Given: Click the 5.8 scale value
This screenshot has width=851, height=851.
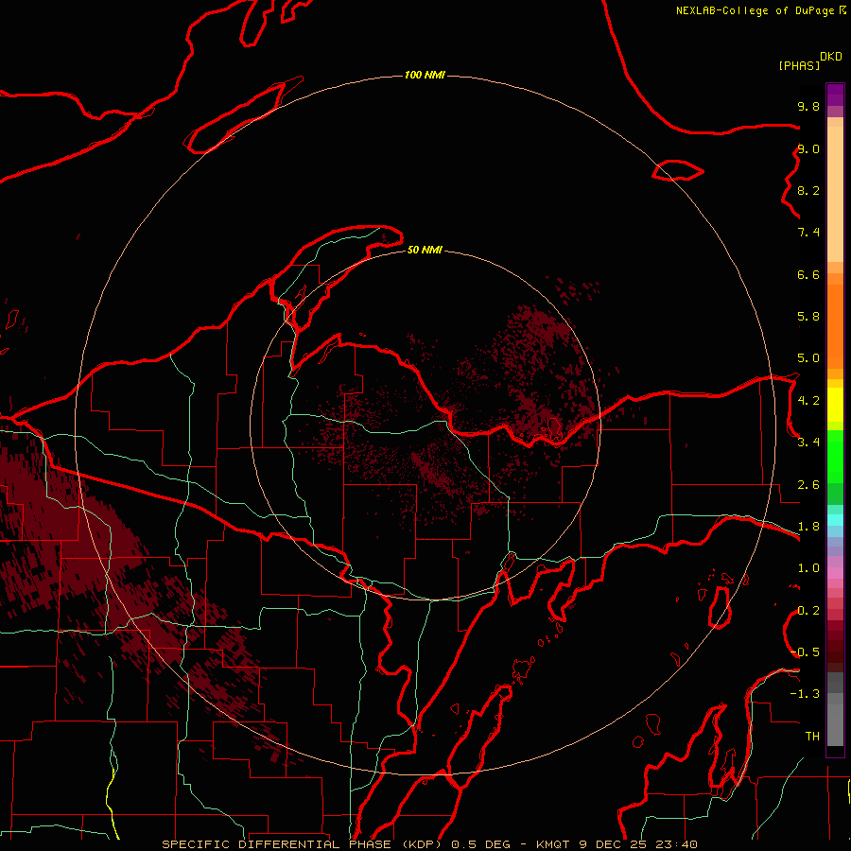Looking at the screenshot, I should (808, 317).
